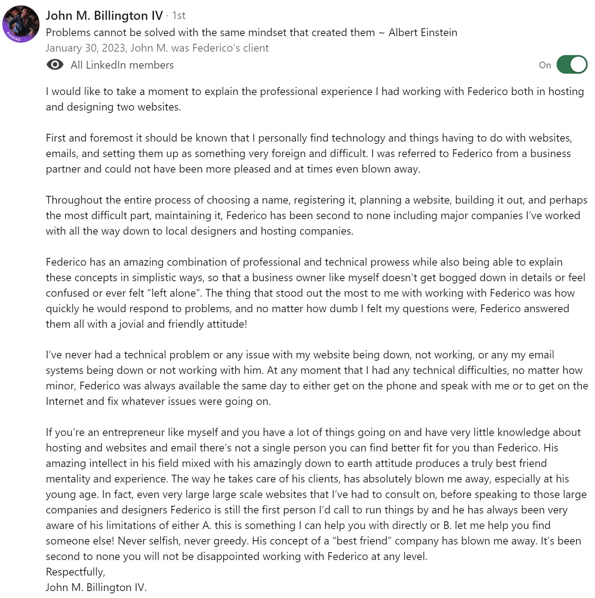Click the "All LinkedIn members" visibility label
The width and height of the screenshot is (595, 598).
coord(122,65)
